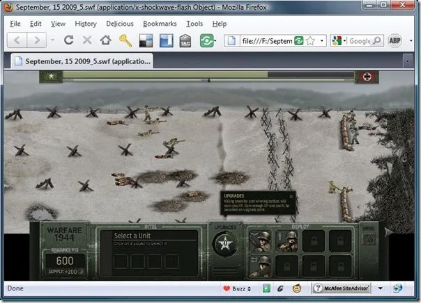Click the globe icon in status bar
The width and height of the screenshot is (421, 303).
tap(397, 288)
